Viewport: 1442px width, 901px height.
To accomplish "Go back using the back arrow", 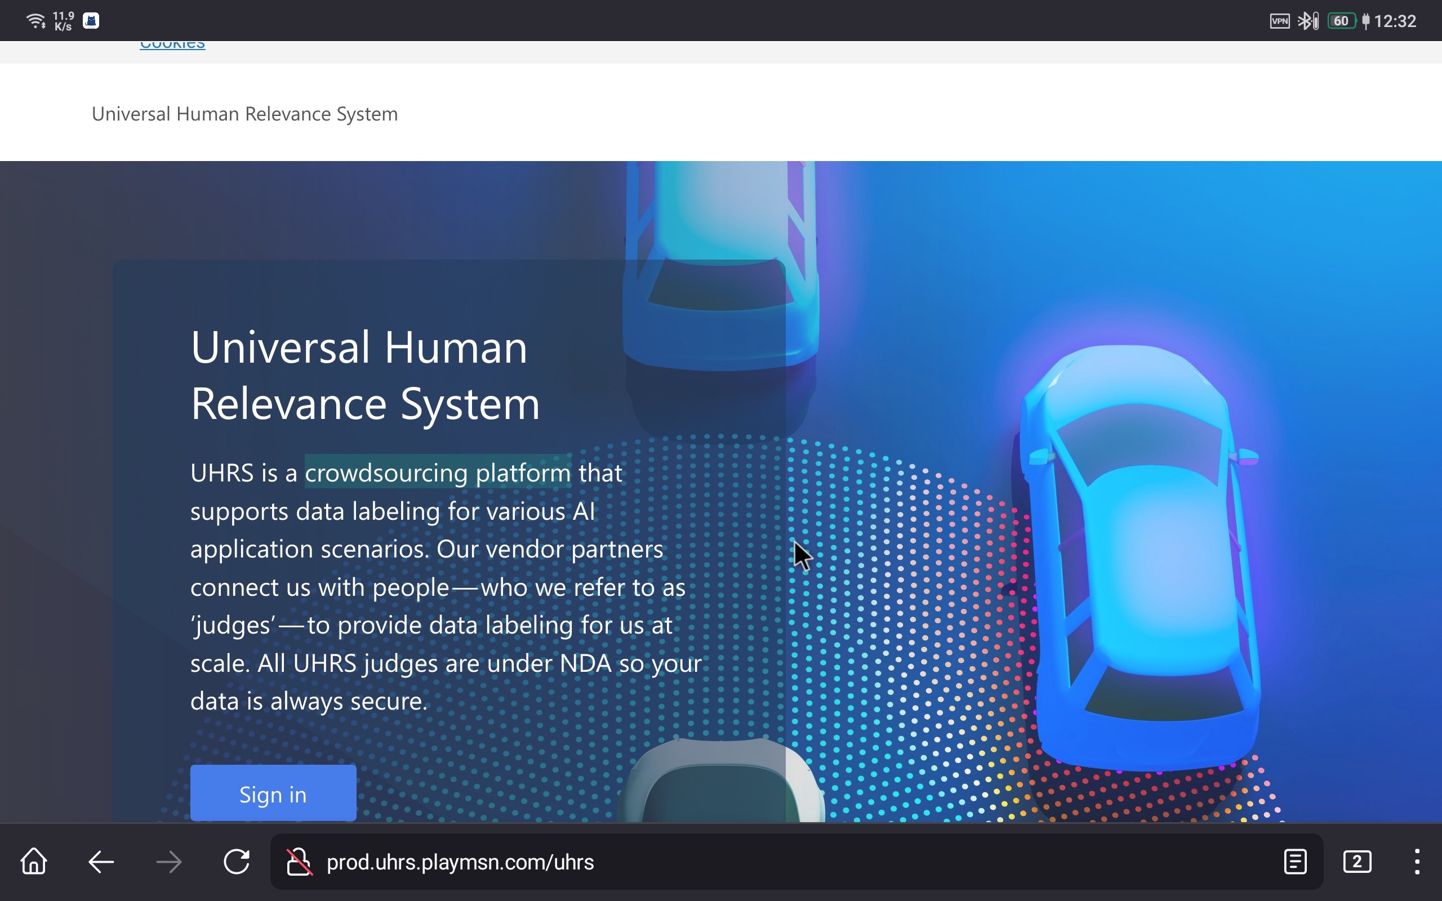I will tap(101, 862).
